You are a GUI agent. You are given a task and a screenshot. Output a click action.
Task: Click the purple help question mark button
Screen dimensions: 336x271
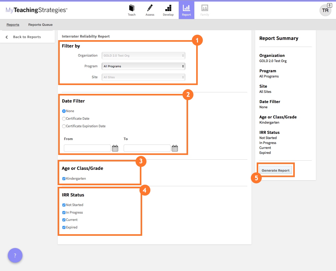pyautogui.click(x=15, y=255)
